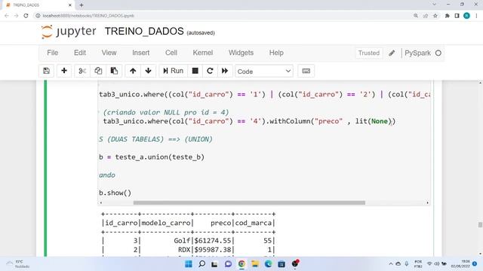Select the TREINO_DADOS browser tab

click(x=38, y=5)
